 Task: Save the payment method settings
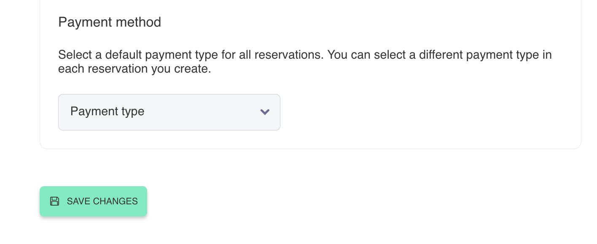93,201
